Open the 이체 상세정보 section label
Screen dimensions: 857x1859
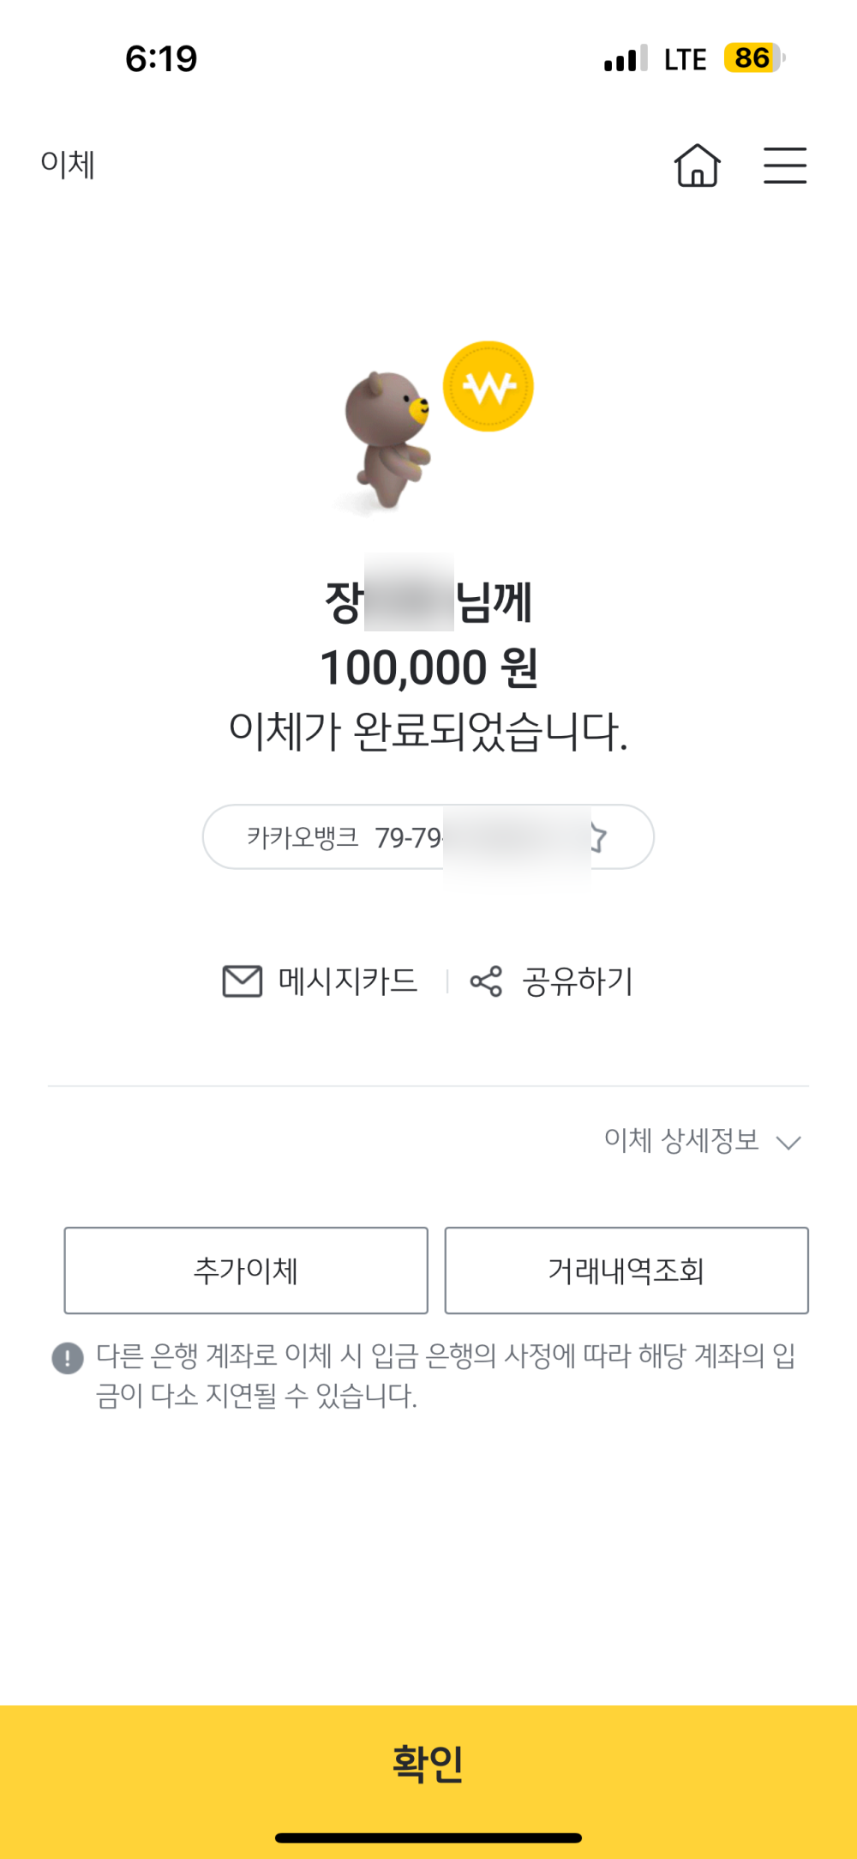coord(681,1140)
